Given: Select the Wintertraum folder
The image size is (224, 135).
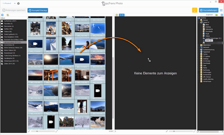Looking at the screenshot, I should coord(207,81).
